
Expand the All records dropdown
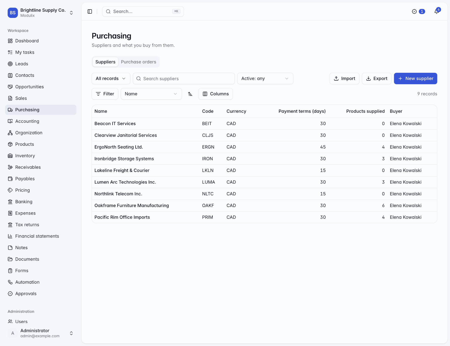pyautogui.click(x=111, y=78)
